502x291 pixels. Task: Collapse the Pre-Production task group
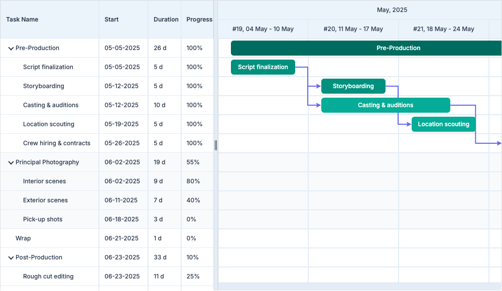click(11, 49)
